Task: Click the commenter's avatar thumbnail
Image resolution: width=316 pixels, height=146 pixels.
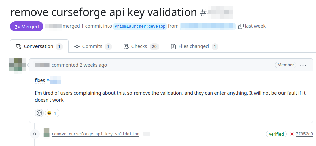Action: (17, 65)
